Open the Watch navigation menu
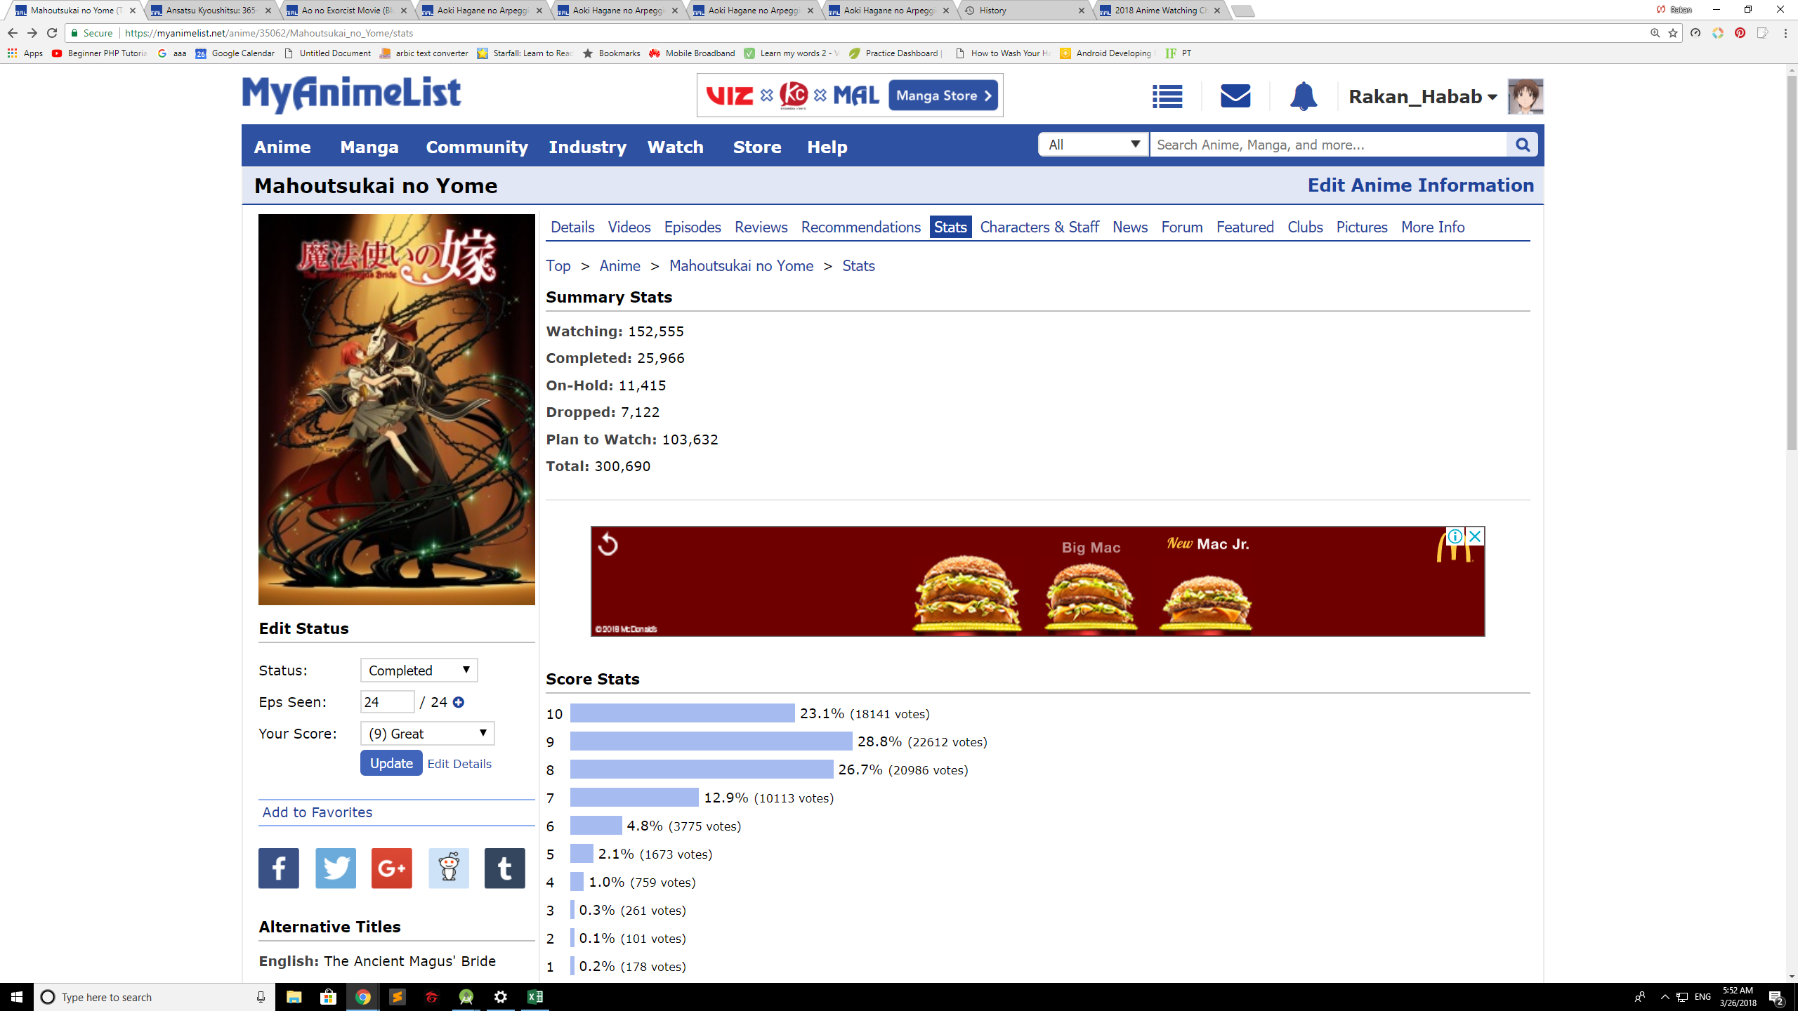 tap(676, 147)
